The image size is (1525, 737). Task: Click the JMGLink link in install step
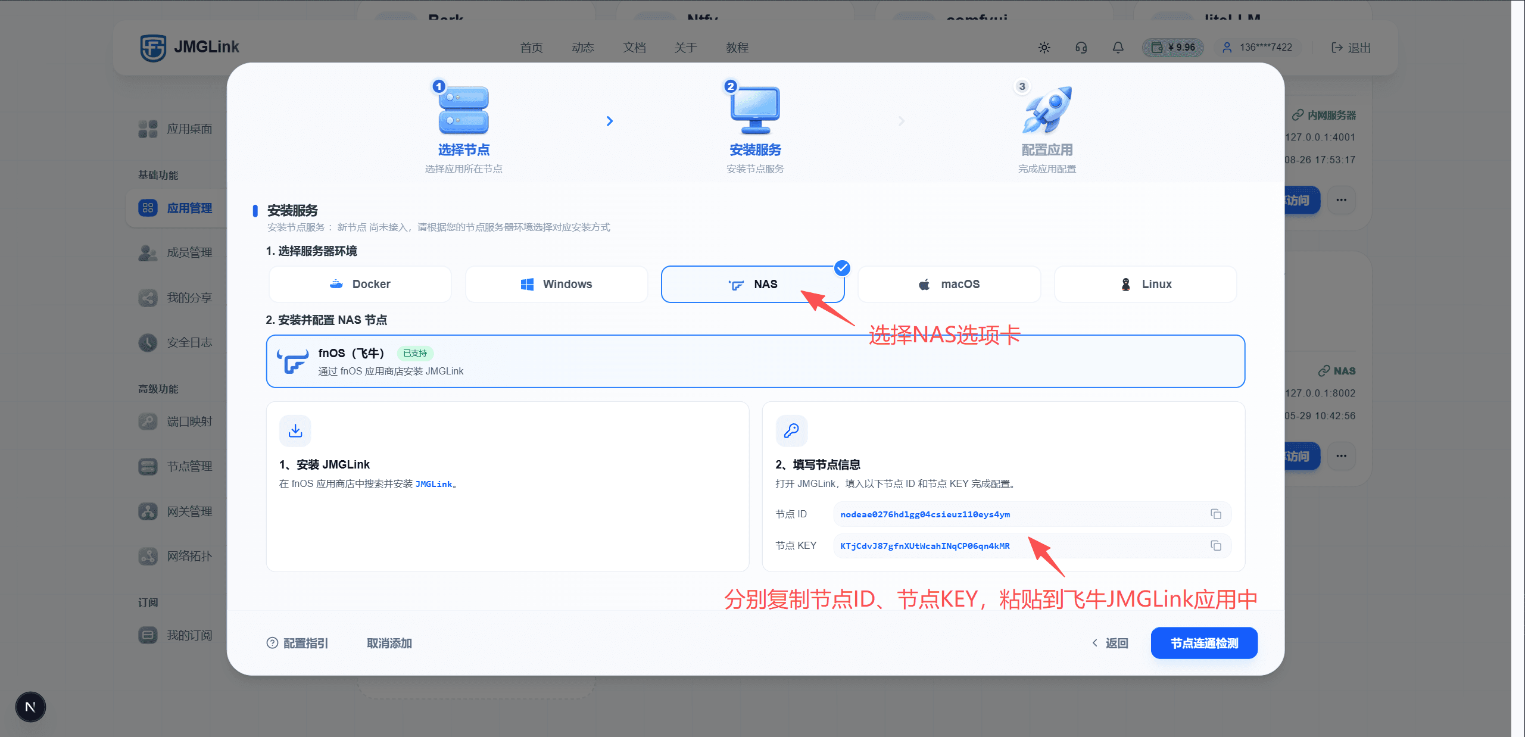click(434, 484)
